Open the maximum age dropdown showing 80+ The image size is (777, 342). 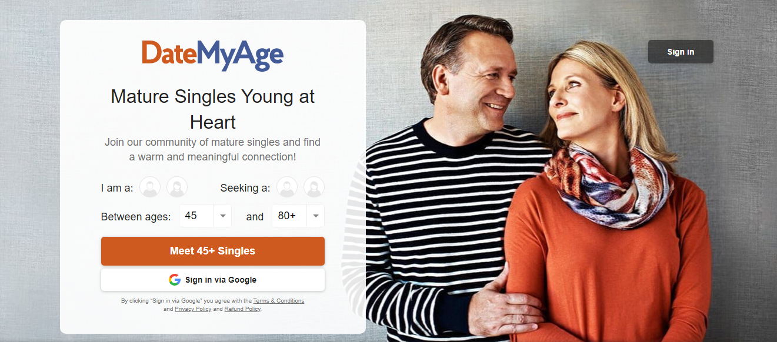298,216
